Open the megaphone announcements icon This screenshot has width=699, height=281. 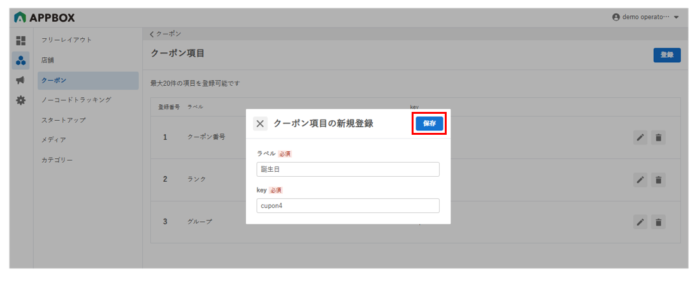tap(21, 81)
